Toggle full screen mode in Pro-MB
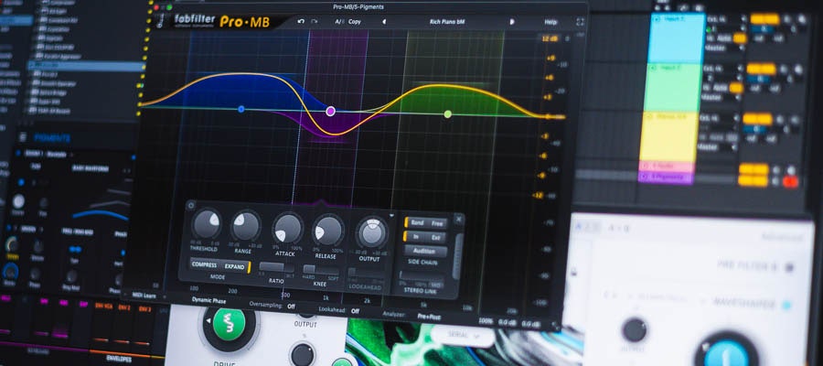Viewport: 823px width, 366px height. (x=580, y=21)
